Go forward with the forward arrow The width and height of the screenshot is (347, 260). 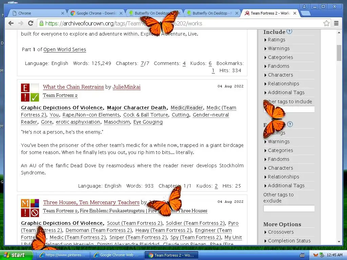pos(21,23)
